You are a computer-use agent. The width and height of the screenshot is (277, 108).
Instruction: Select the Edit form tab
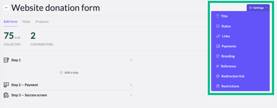pyautogui.click(x=11, y=22)
